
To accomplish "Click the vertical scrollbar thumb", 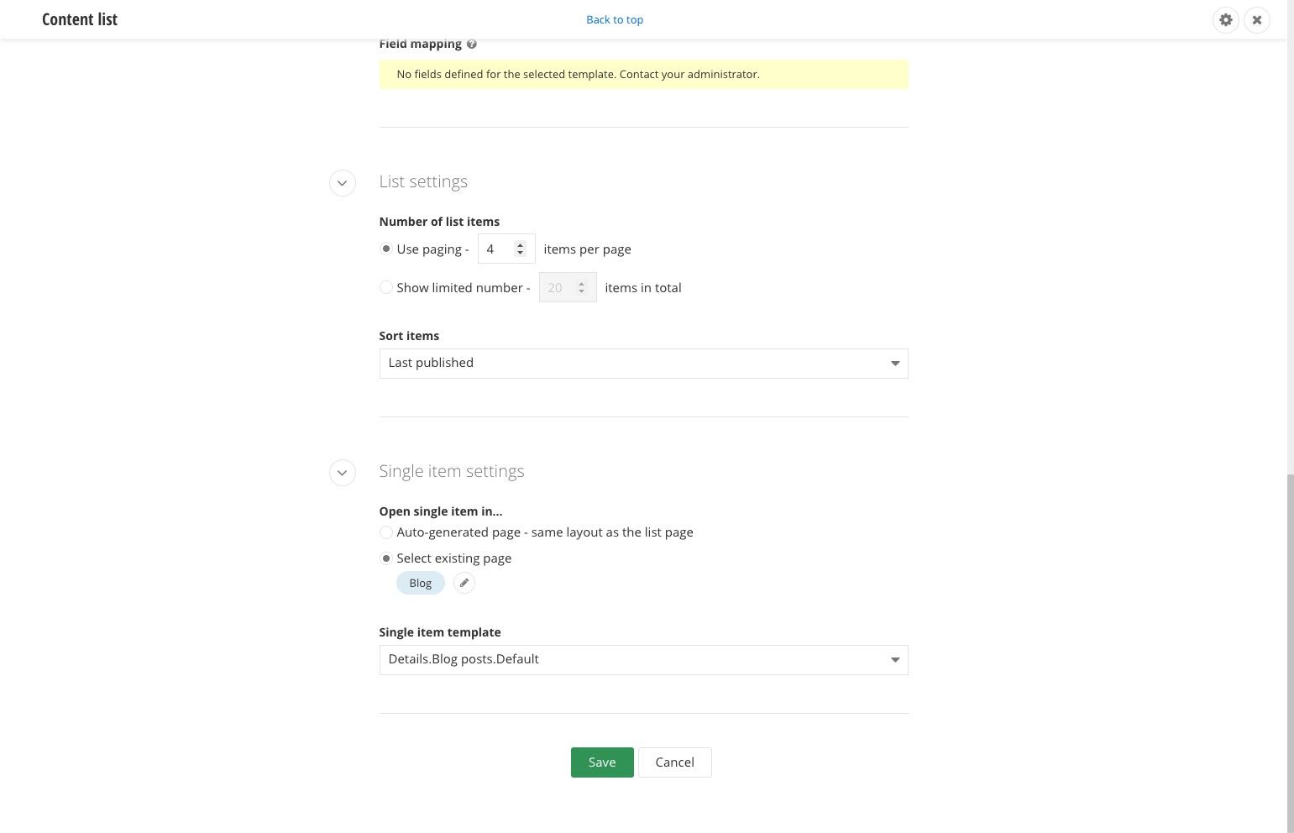I will tap(1291, 653).
